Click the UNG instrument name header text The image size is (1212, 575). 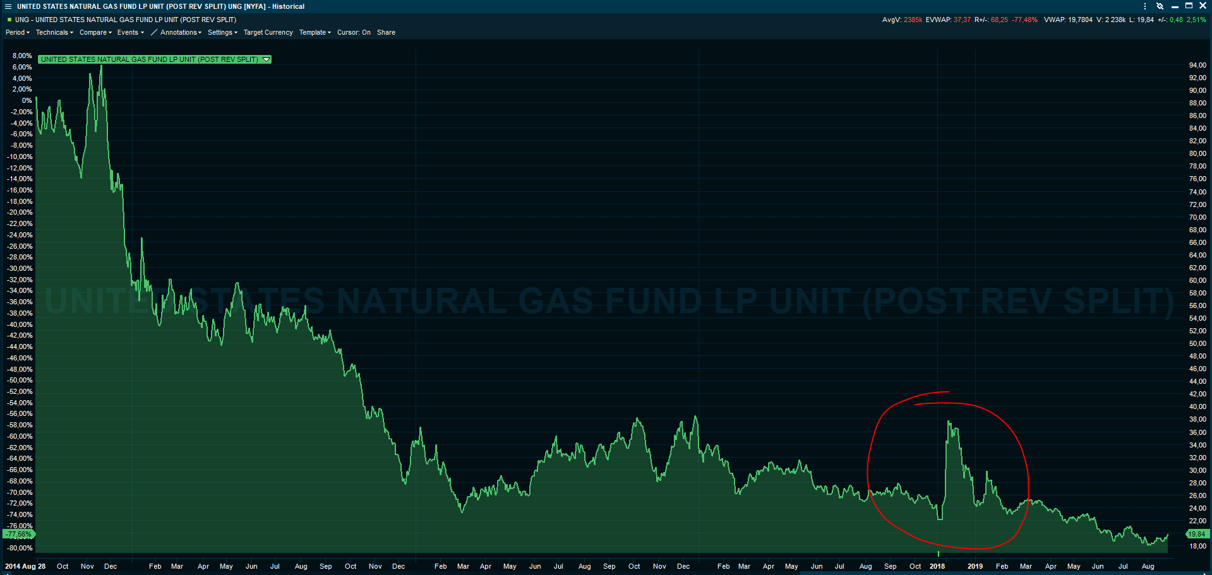[x=126, y=20]
